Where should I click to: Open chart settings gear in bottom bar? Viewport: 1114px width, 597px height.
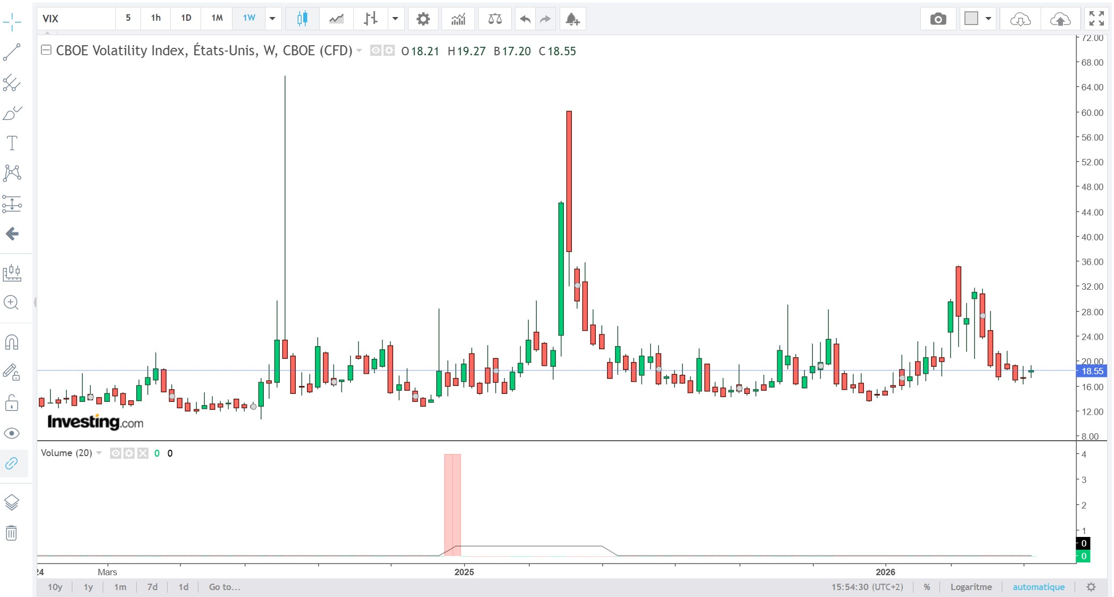point(1091,587)
